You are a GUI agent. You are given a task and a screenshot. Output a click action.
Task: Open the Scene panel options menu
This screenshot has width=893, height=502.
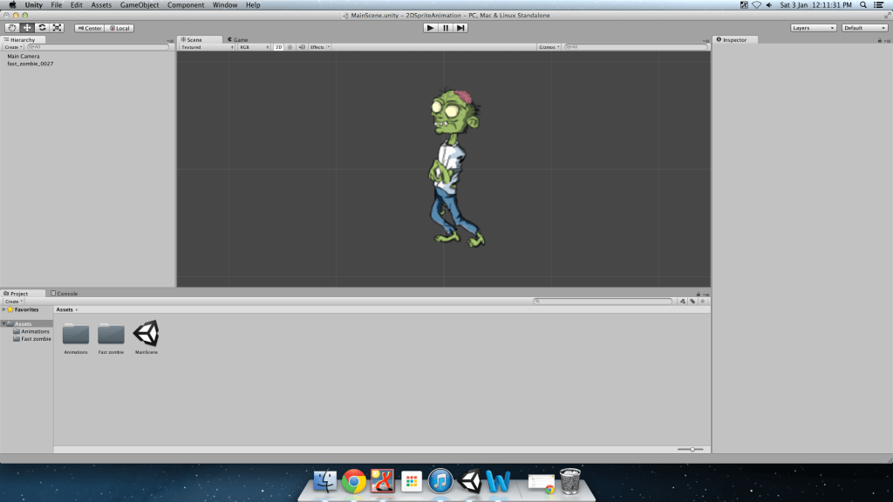tap(706, 40)
